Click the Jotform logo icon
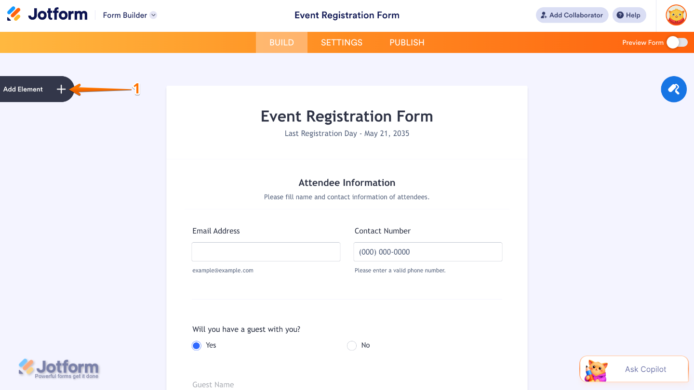The image size is (694, 390). [13, 14]
